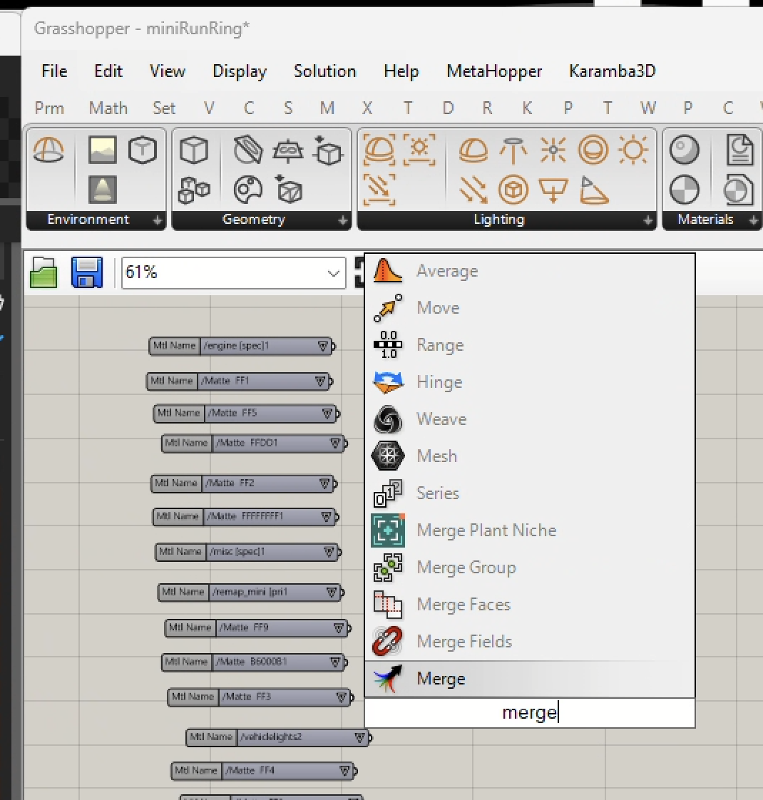Open the Help menu
Viewport: 763px width, 800px height.
pyautogui.click(x=401, y=71)
